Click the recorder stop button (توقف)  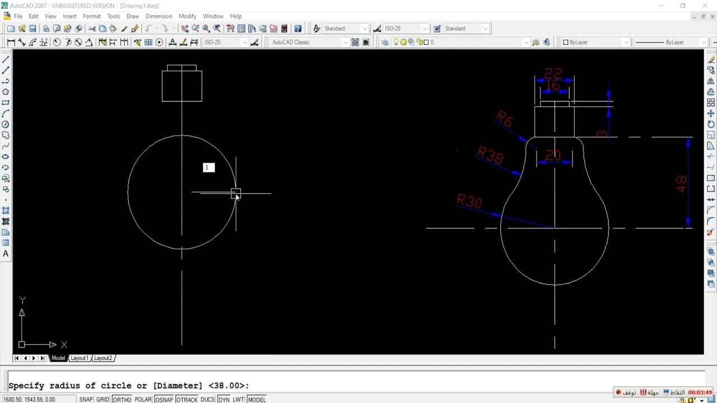pos(626,392)
